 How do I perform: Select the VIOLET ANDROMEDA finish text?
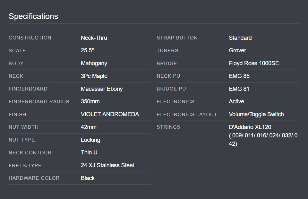pos(110,114)
